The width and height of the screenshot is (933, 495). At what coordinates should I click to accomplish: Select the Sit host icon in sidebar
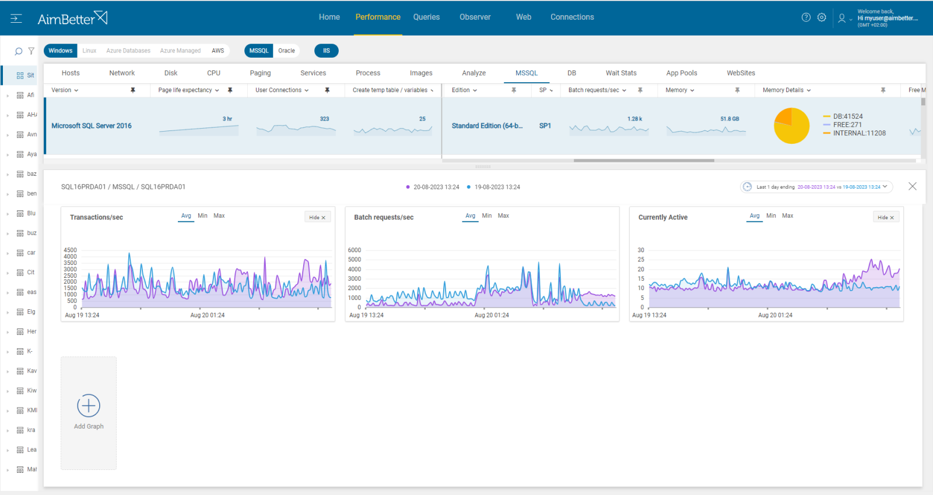(x=20, y=75)
